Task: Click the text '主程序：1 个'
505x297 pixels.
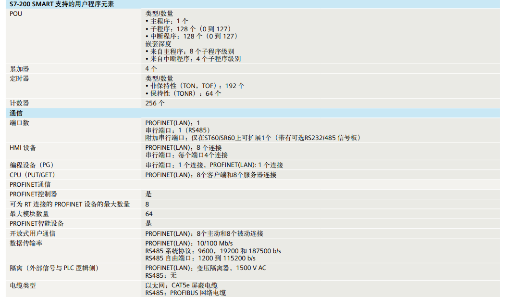Action: coord(169,21)
